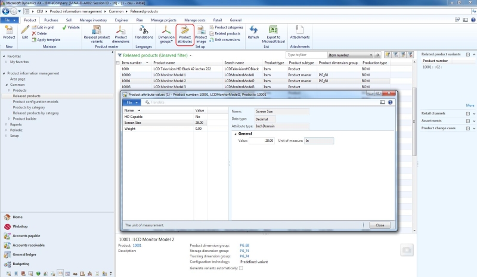Click the Type to filter field

[306, 55]
